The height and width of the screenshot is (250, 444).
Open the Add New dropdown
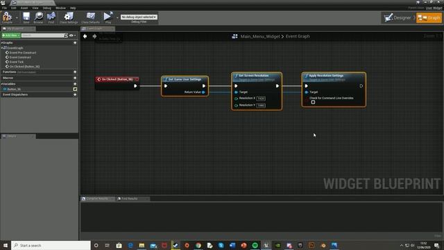(11, 35)
